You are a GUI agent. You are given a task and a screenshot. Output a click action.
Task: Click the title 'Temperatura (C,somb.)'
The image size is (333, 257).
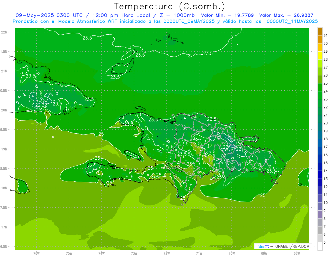[170, 6]
